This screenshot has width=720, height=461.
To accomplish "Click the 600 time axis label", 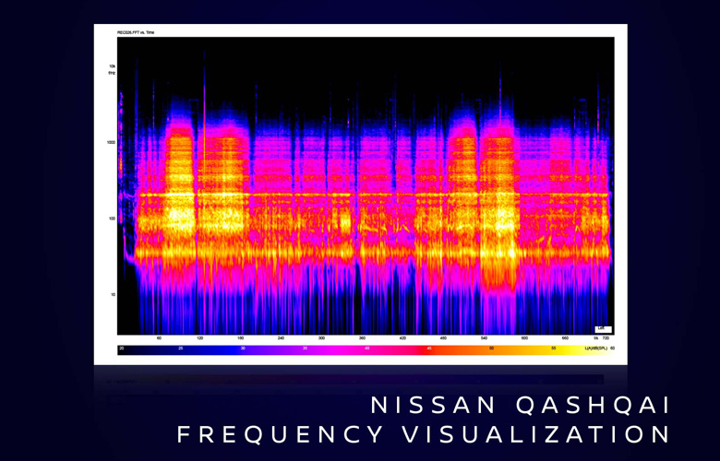I will (x=524, y=338).
